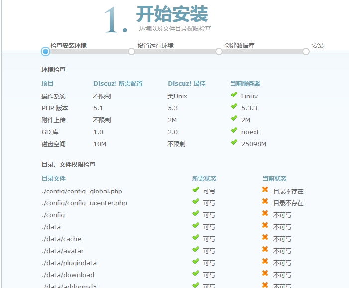Click the 当前服务器 column header
The image size is (349, 288).
[x=245, y=84]
